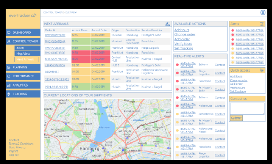Open Imprint footer link
The height and width of the screenshot is (164, 272).
tap(13, 151)
